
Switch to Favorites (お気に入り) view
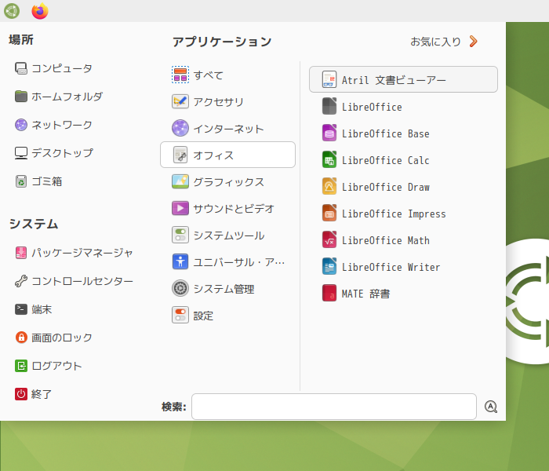(444, 42)
